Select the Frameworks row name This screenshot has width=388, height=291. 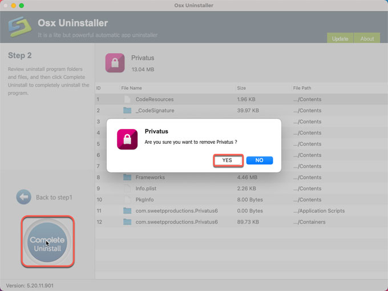tap(150, 177)
